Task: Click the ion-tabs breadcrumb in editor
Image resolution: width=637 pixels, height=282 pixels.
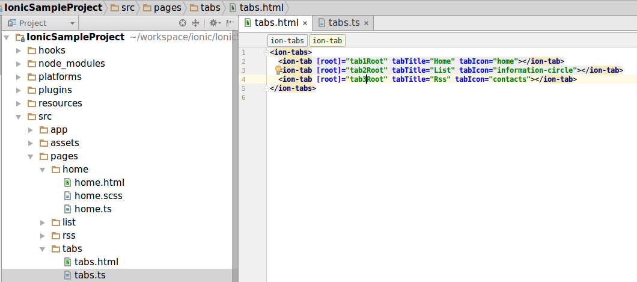Action: tap(287, 41)
